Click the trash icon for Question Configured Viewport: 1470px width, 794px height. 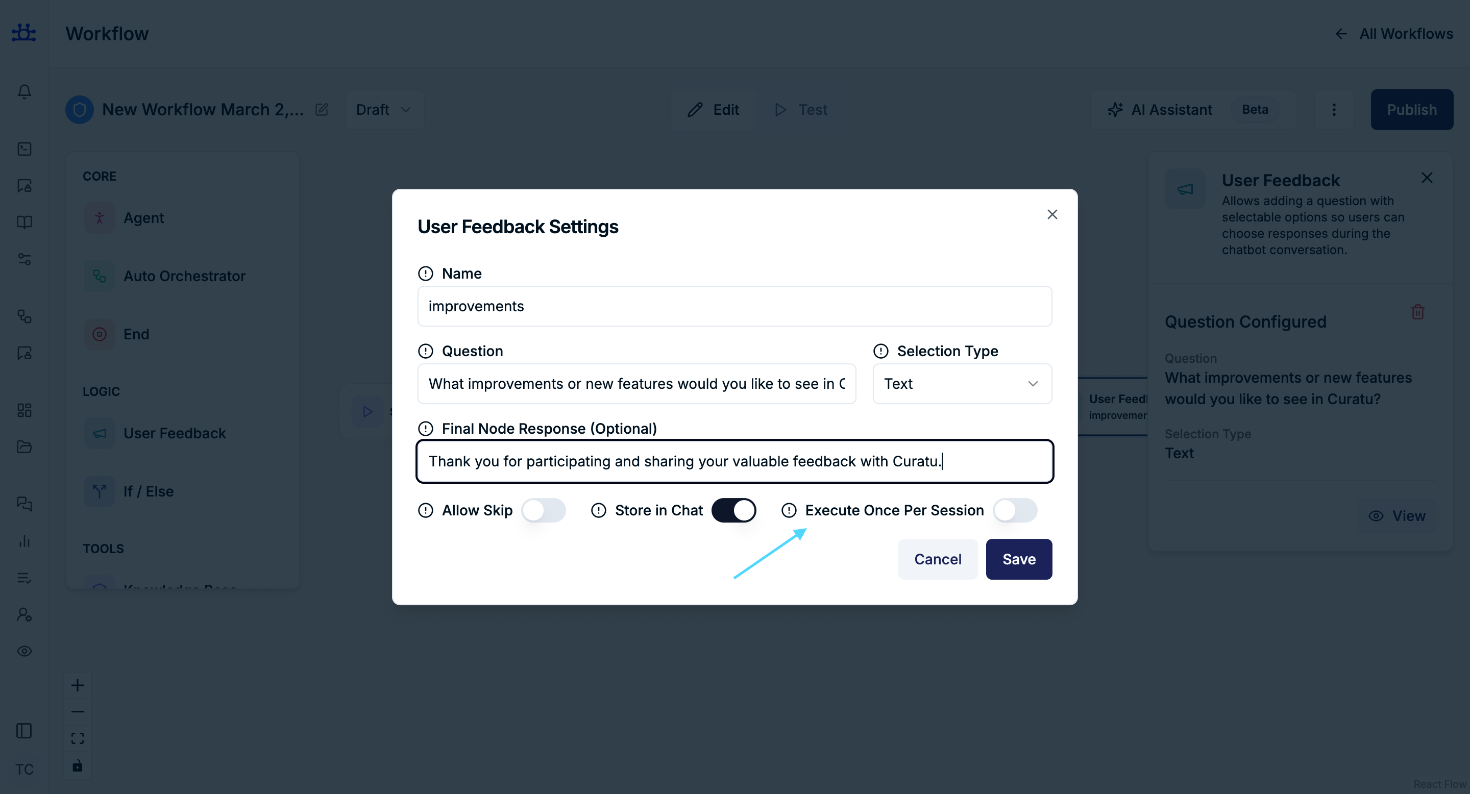pos(1417,312)
